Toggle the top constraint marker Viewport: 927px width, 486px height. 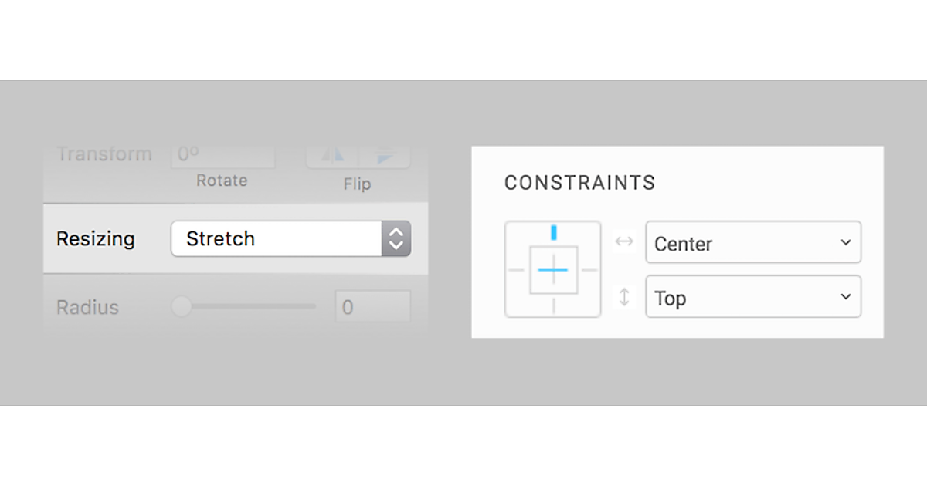tap(553, 232)
